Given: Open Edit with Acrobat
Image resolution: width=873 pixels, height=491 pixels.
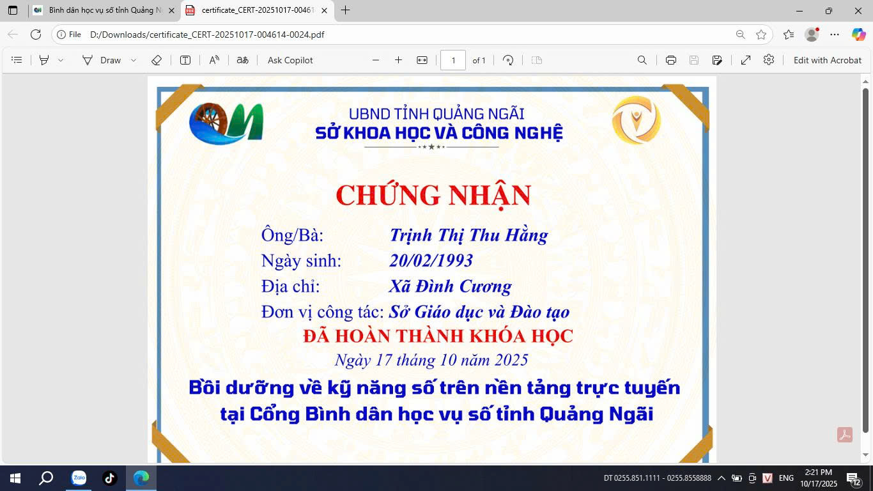Looking at the screenshot, I should point(827,60).
